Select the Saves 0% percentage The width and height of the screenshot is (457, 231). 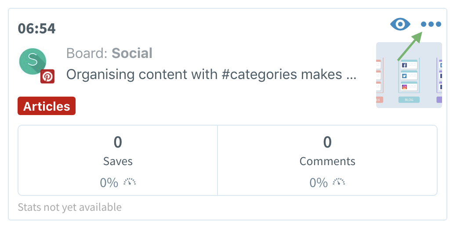(x=109, y=183)
